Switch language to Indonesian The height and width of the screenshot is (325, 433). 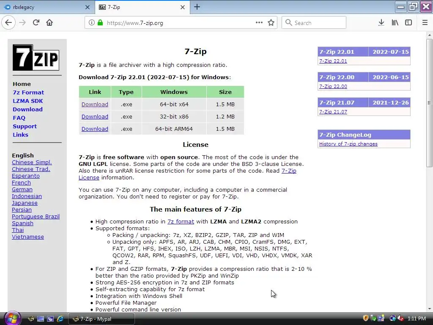point(27,196)
